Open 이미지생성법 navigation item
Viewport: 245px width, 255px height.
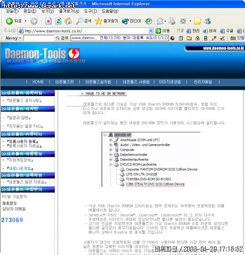(170, 82)
